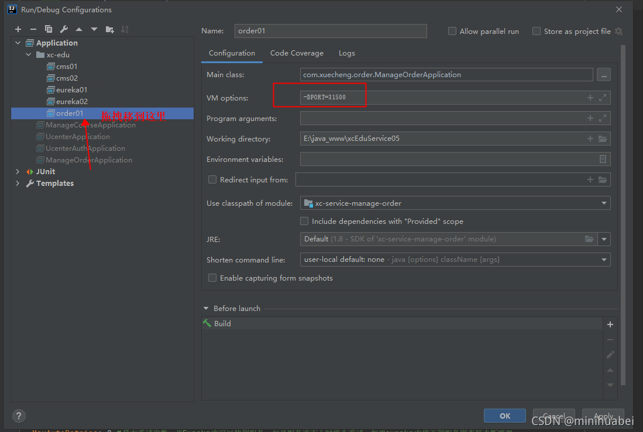Edit the Before launch Build task
643x432 pixels.
(x=610, y=355)
